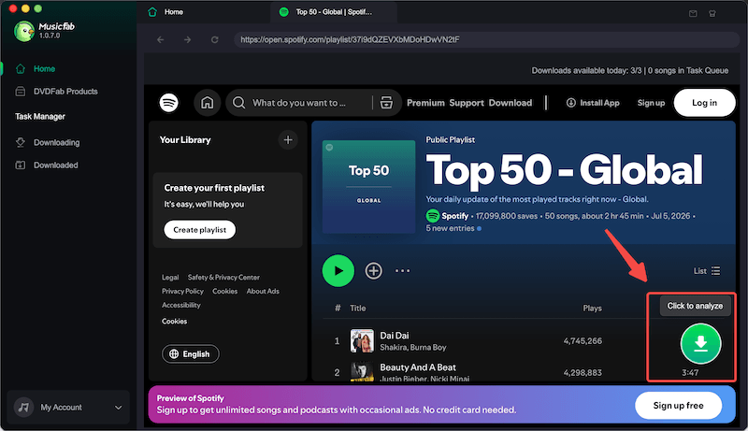Click the Dai Dai album thumbnail
748x431 pixels.
coord(362,341)
